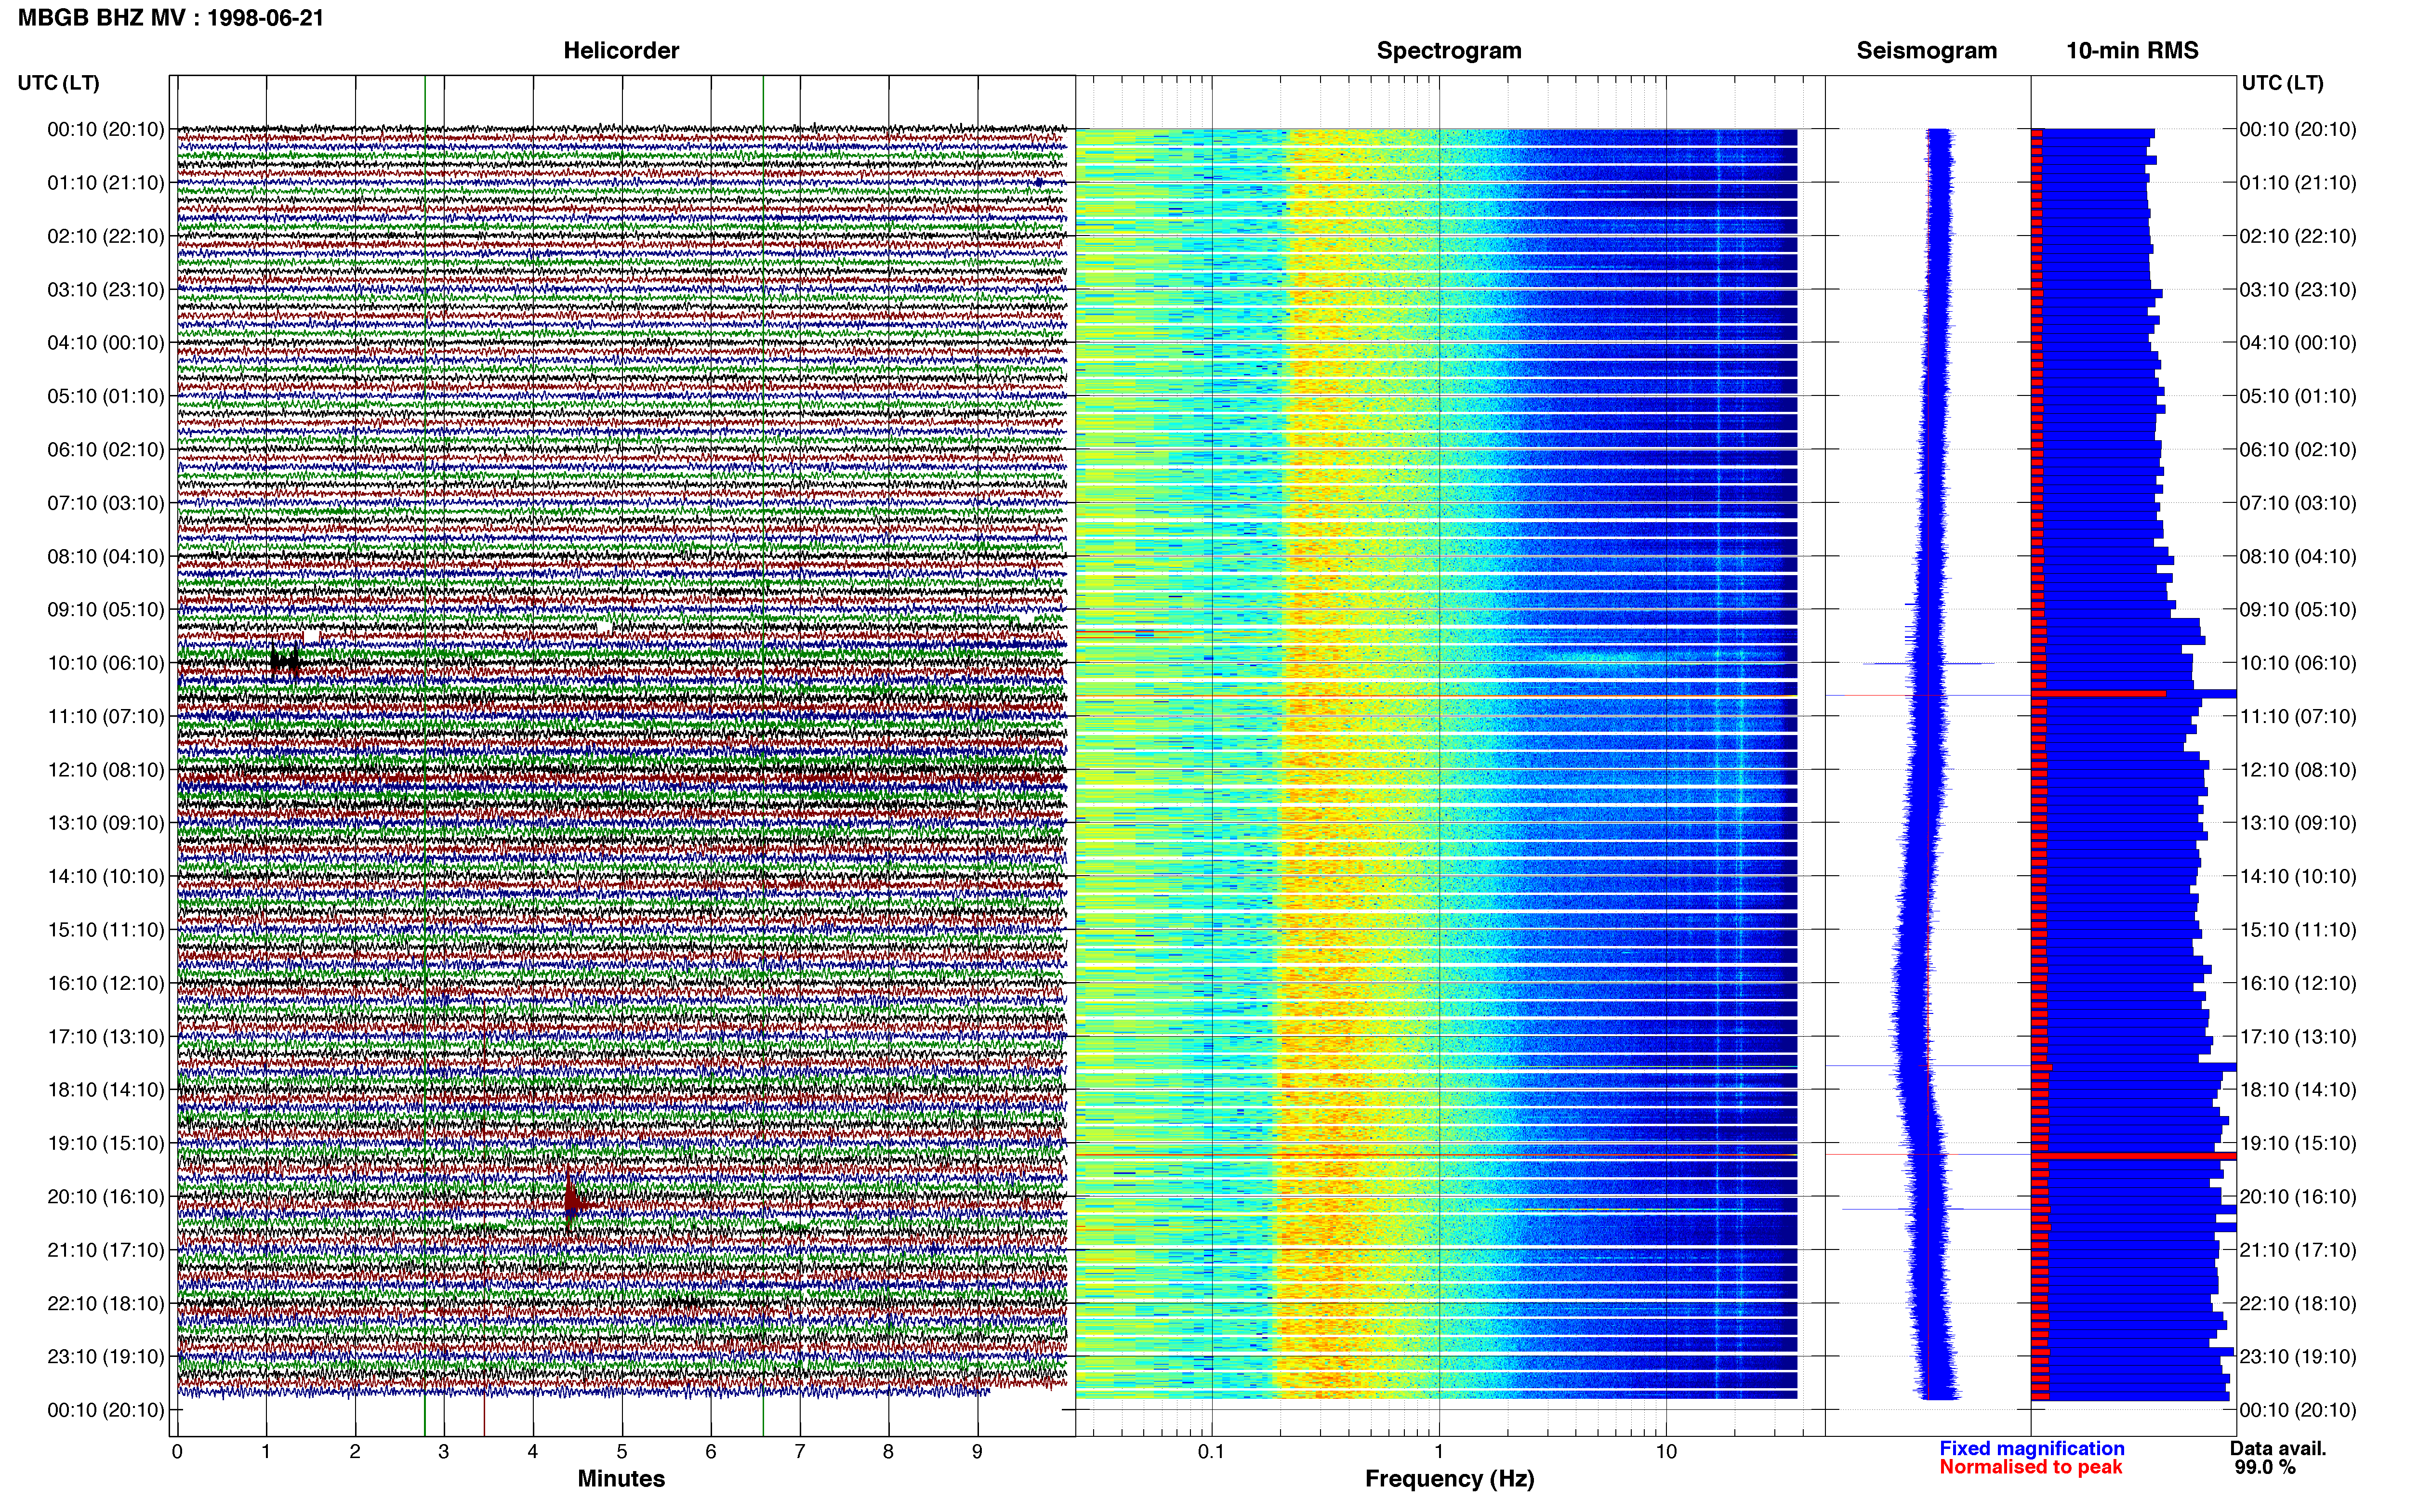Click the left time label '14:10 (10:10)'

[x=106, y=877]
